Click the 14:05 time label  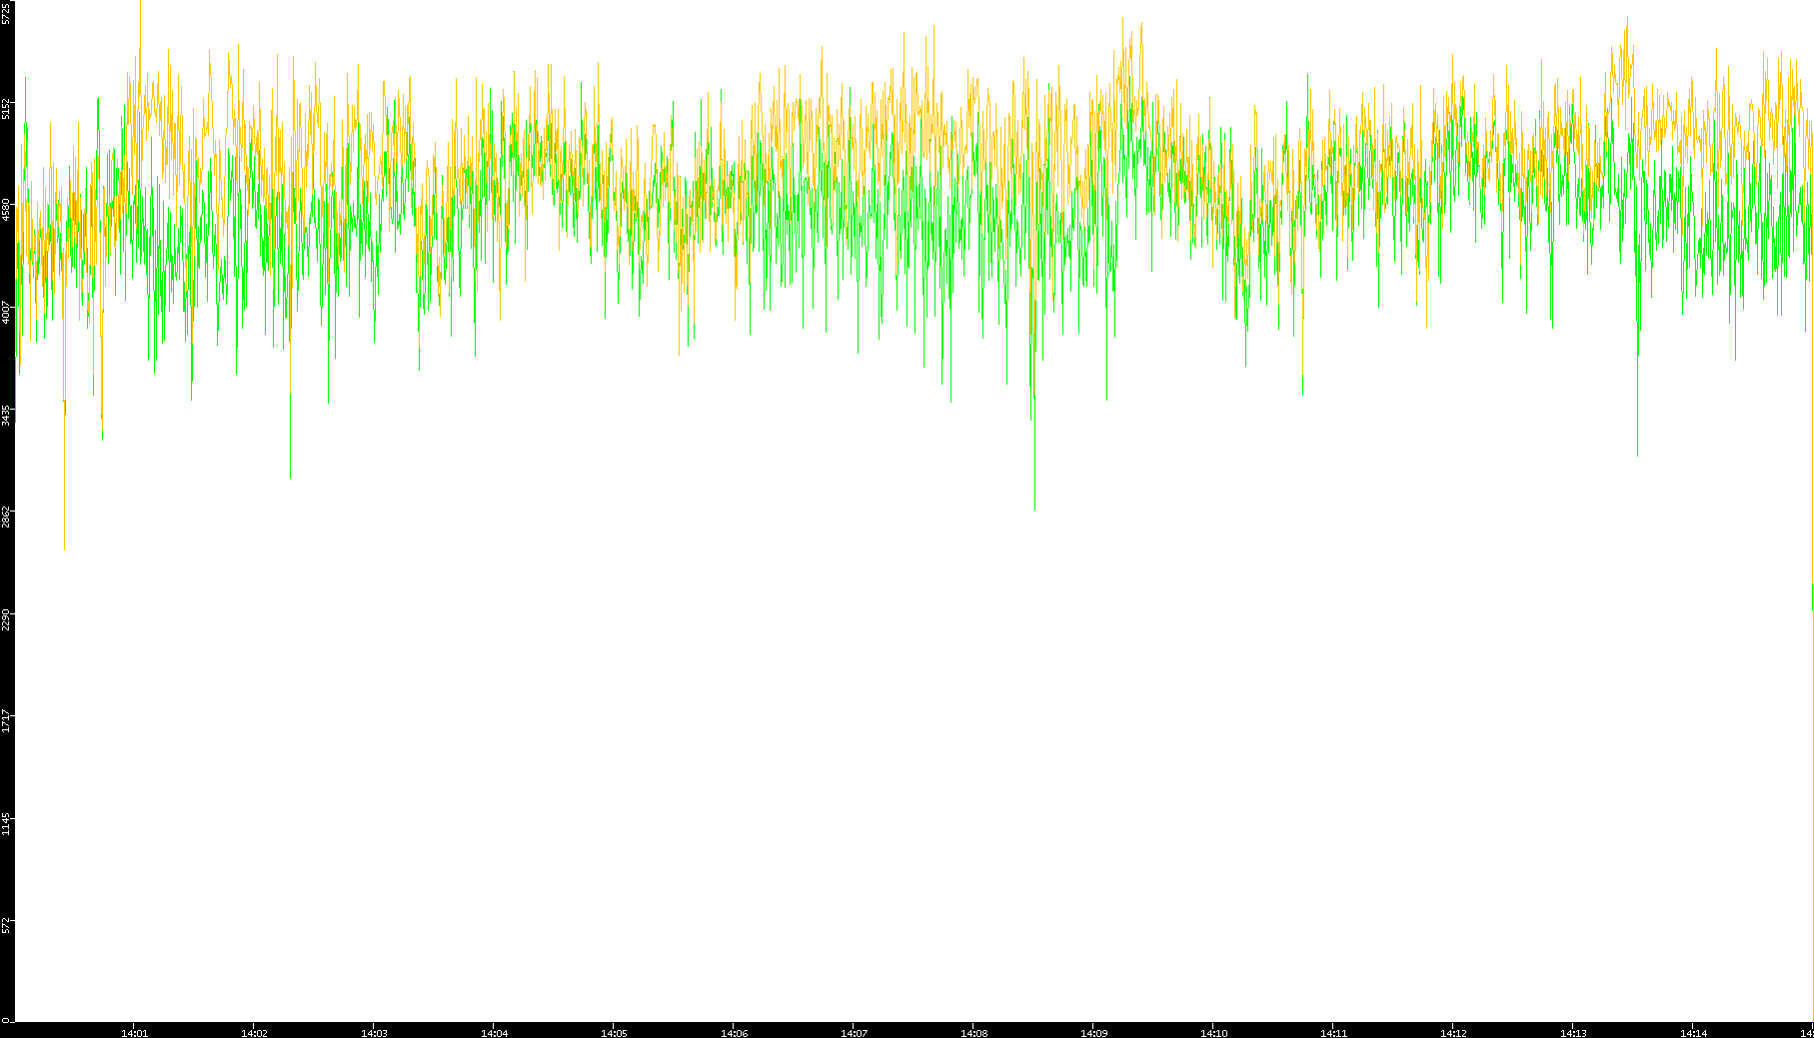click(614, 1033)
